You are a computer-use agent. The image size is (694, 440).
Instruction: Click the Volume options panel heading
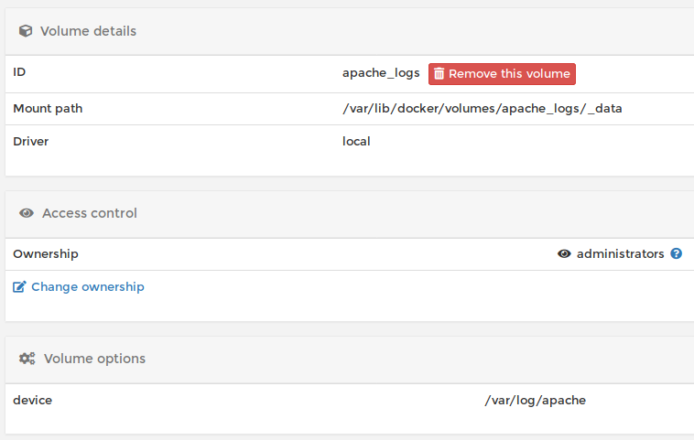point(94,359)
